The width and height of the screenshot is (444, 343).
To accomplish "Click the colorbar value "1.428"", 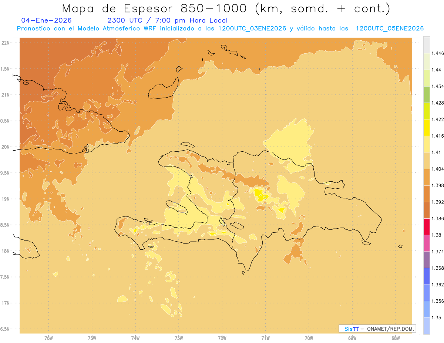I will [x=438, y=103].
